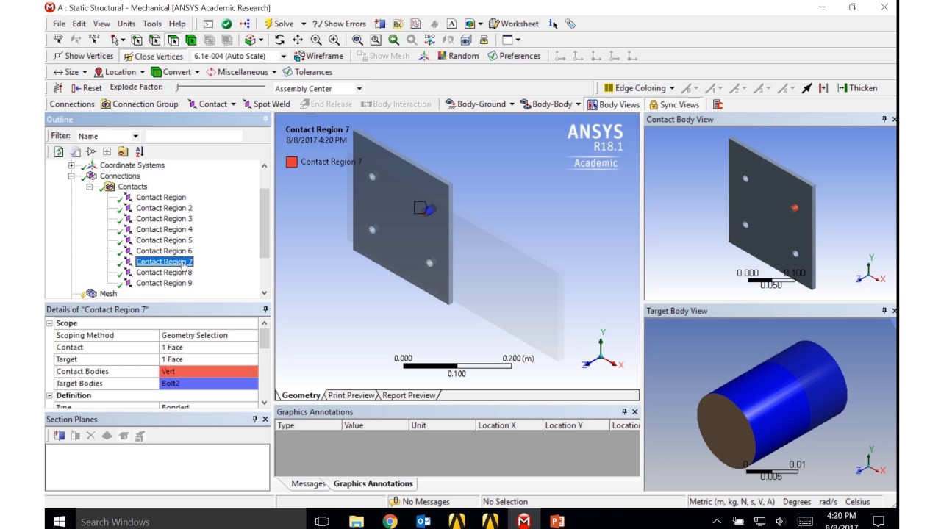The width and height of the screenshot is (941, 529).
Task: Click the annotation 'A' label icon
Action: [x=451, y=24]
